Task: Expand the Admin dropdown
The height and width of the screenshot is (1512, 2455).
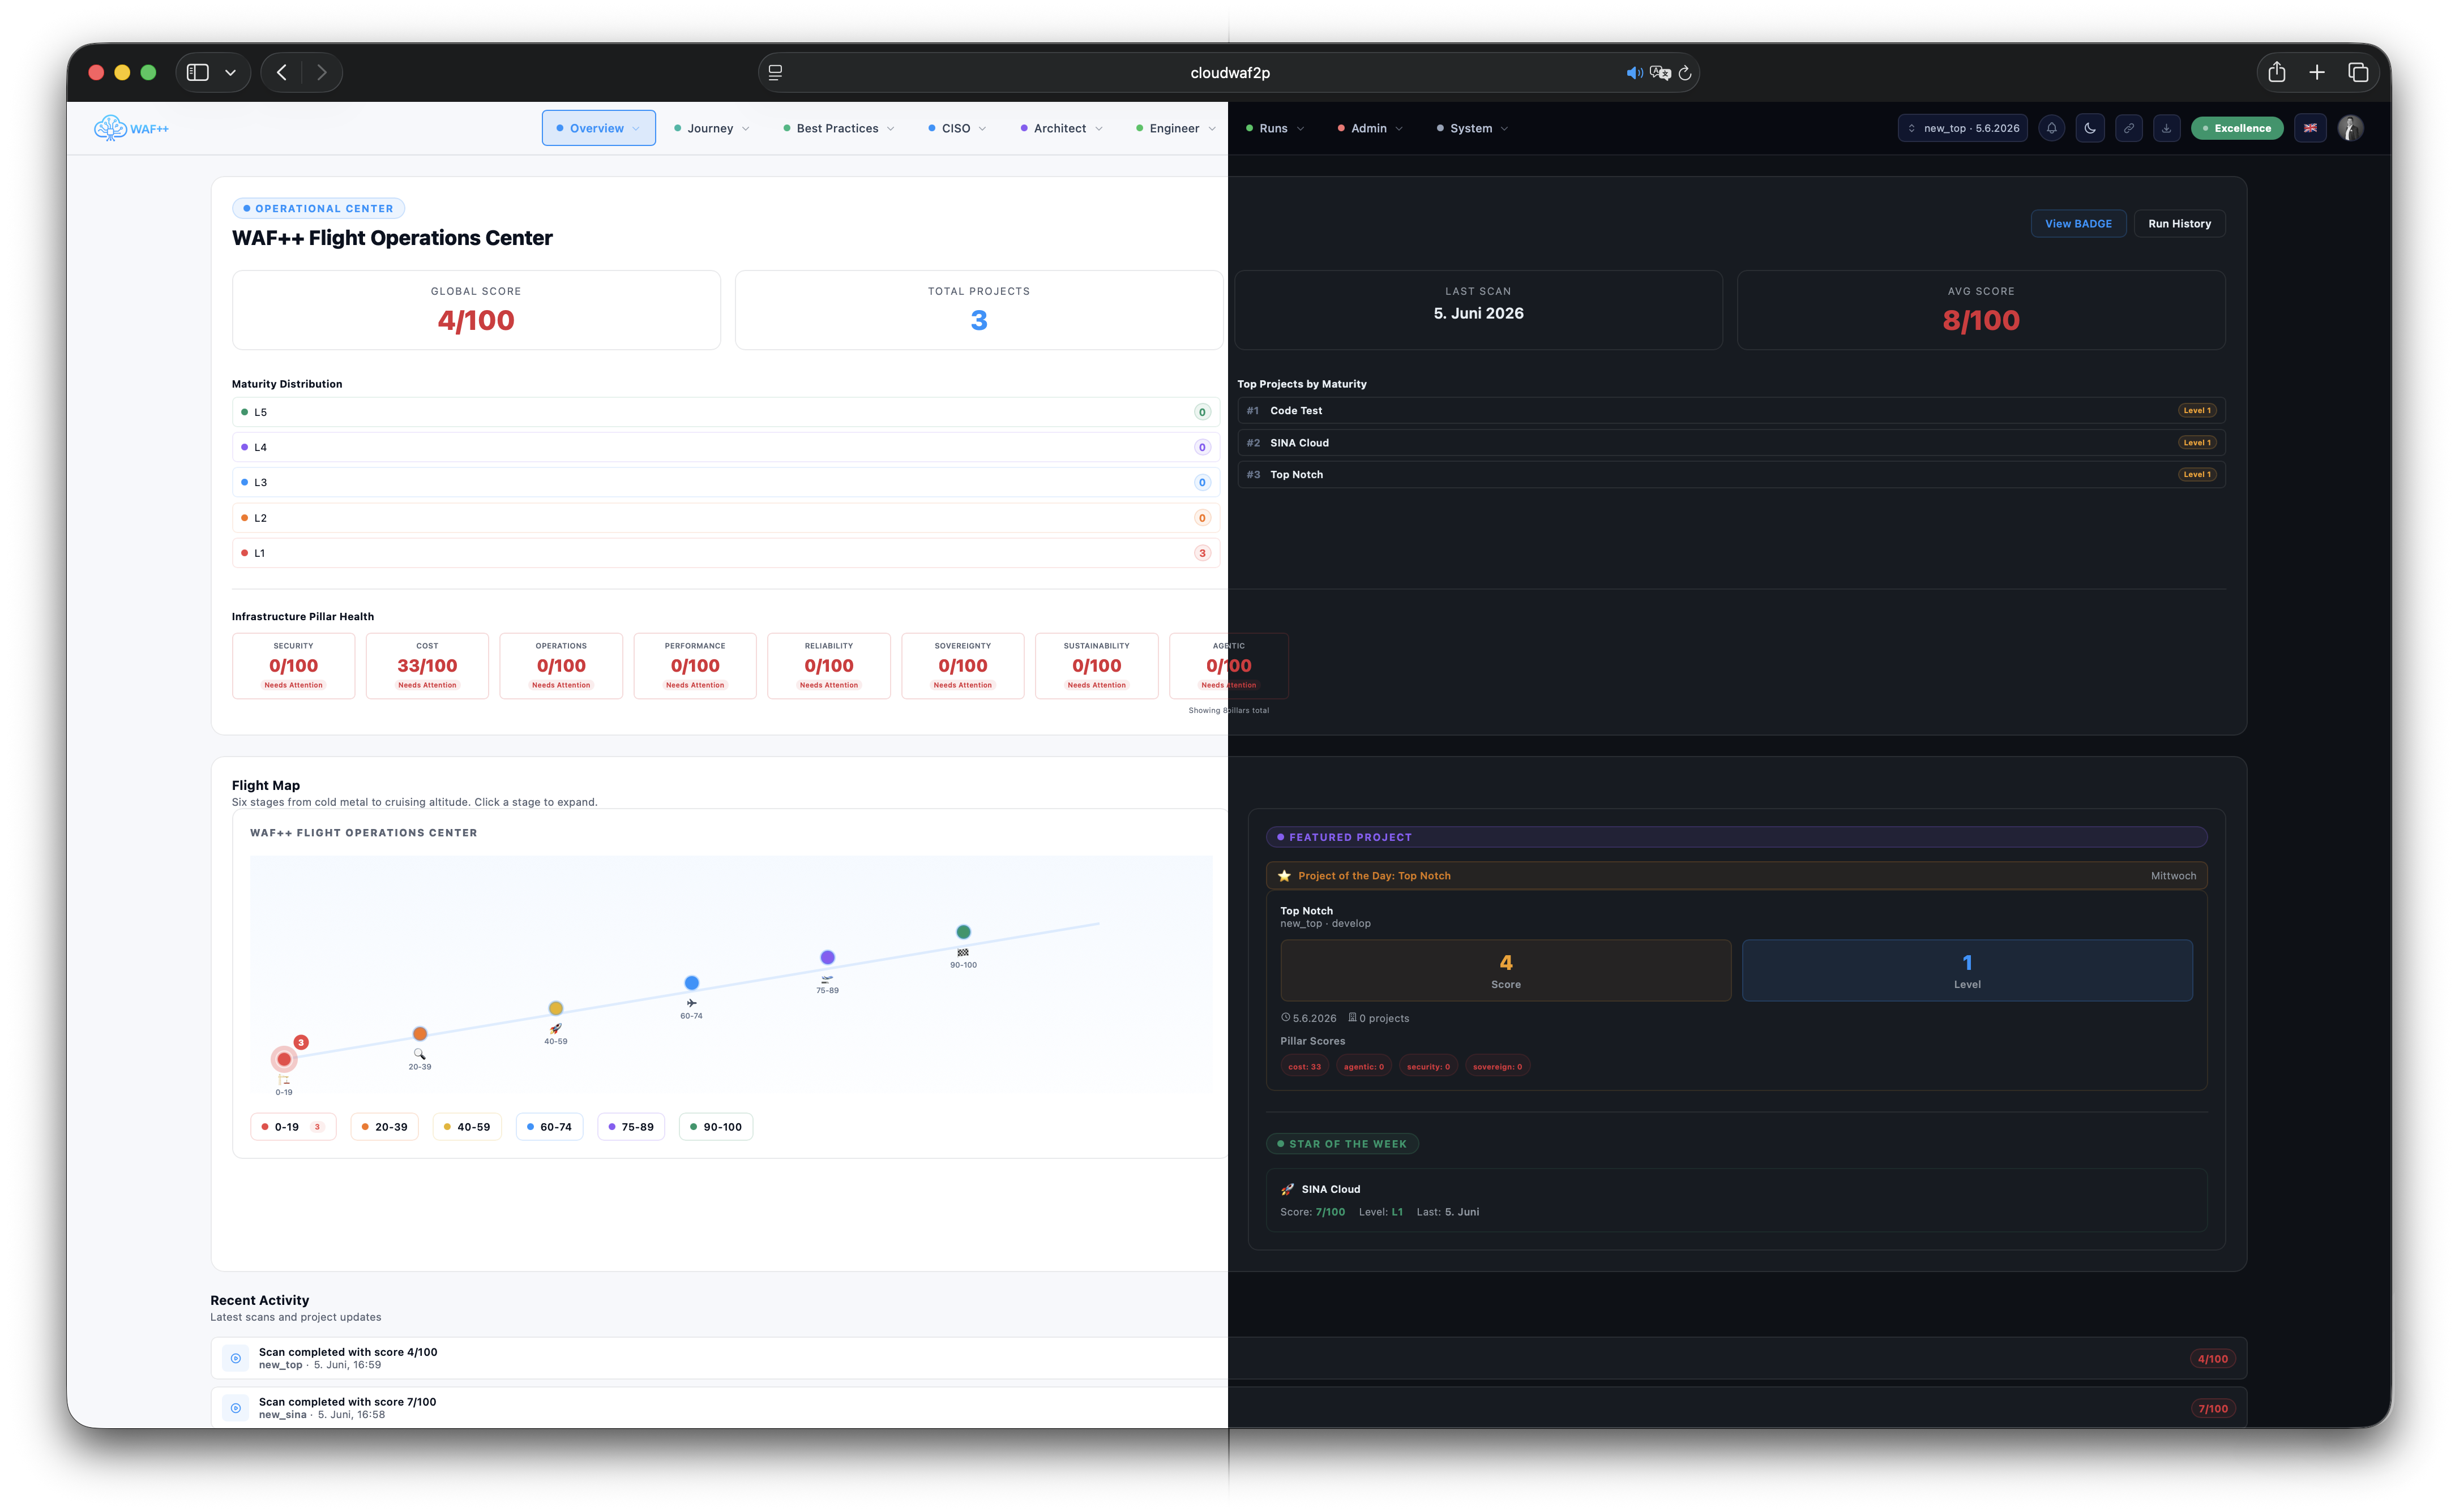Action: [x=1370, y=128]
